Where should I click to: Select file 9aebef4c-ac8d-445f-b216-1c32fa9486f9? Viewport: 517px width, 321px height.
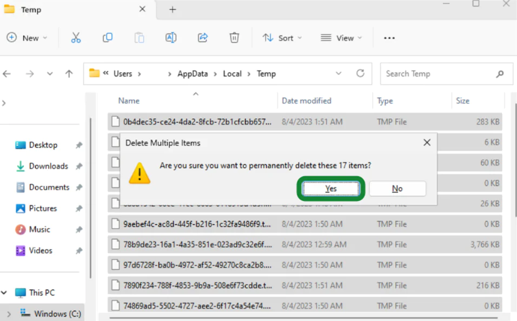click(305, 224)
